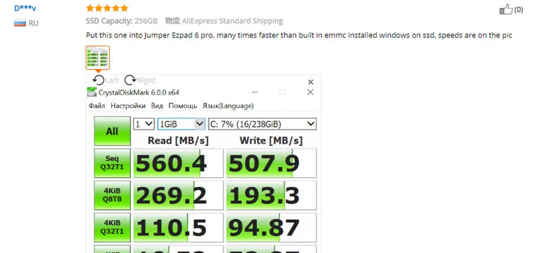This screenshot has height=253, width=538.
Task: Click the Seq write value 507.9
Action: click(271, 163)
